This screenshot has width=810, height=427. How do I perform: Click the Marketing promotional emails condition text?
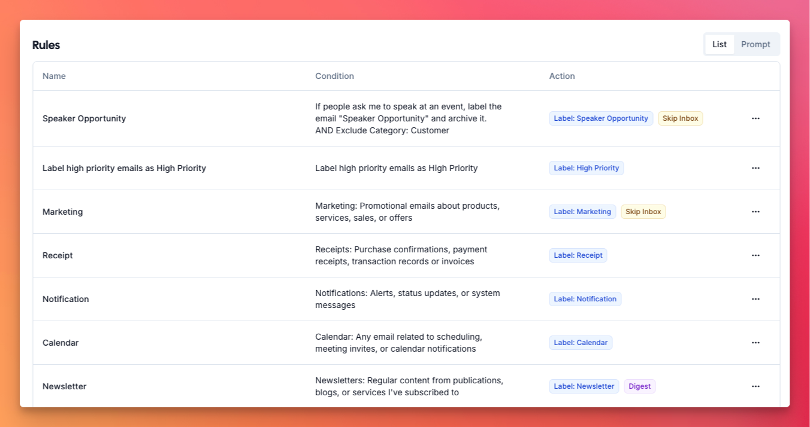(407, 212)
